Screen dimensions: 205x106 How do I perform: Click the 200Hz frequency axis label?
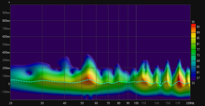[190, 103]
